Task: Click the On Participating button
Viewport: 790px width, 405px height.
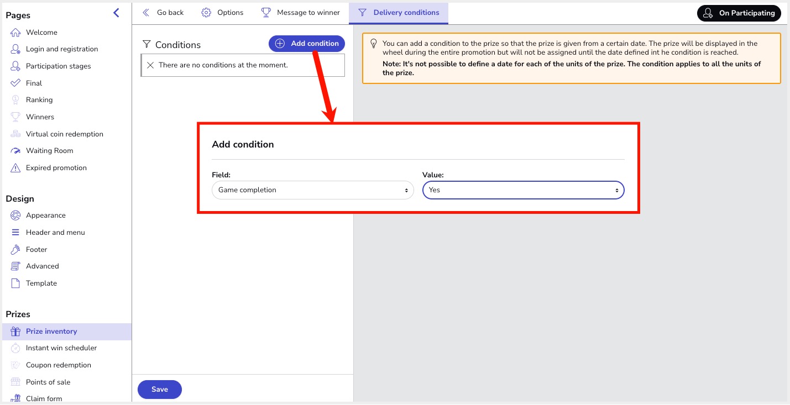Action: pos(739,13)
